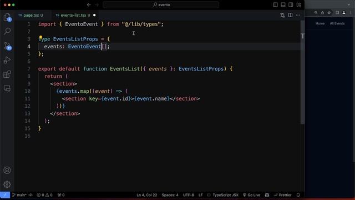The width and height of the screenshot is (355, 200).
Task: Start Go Live server from status bar
Action: 251,195
